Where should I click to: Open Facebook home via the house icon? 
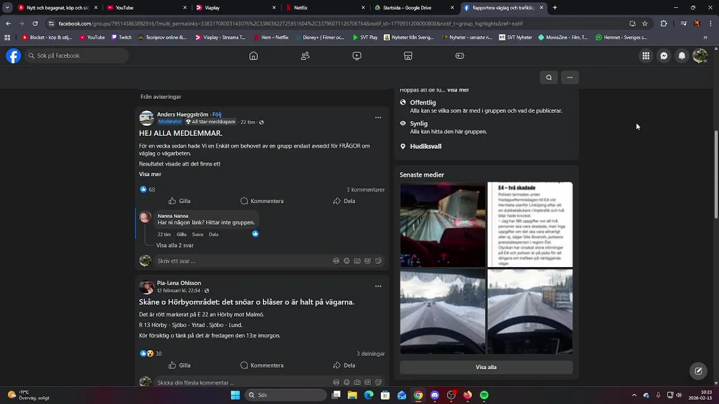(x=253, y=56)
